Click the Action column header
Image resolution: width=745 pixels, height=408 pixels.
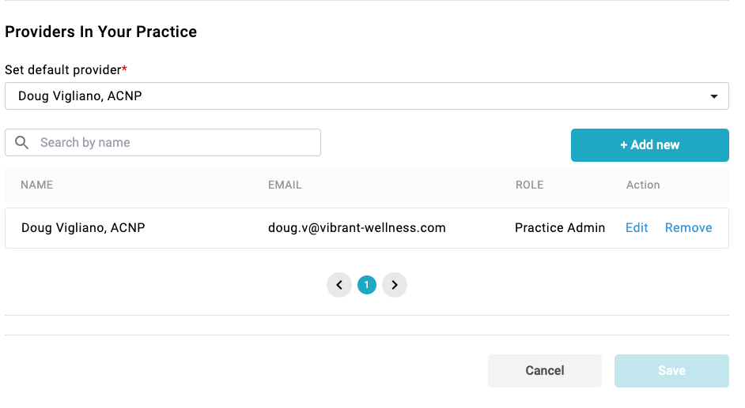(643, 185)
